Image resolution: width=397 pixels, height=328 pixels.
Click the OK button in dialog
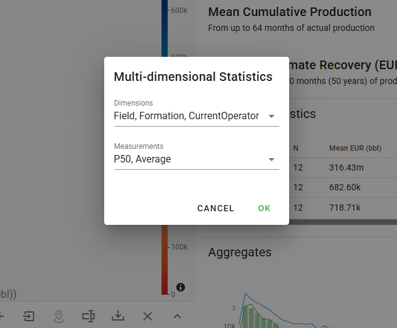264,208
